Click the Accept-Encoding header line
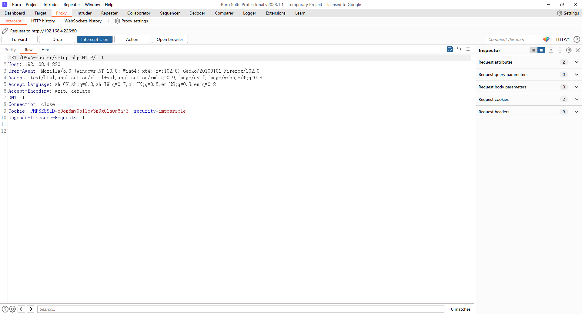The height and width of the screenshot is (314, 582). pyautogui.click(x=49, y=91)
